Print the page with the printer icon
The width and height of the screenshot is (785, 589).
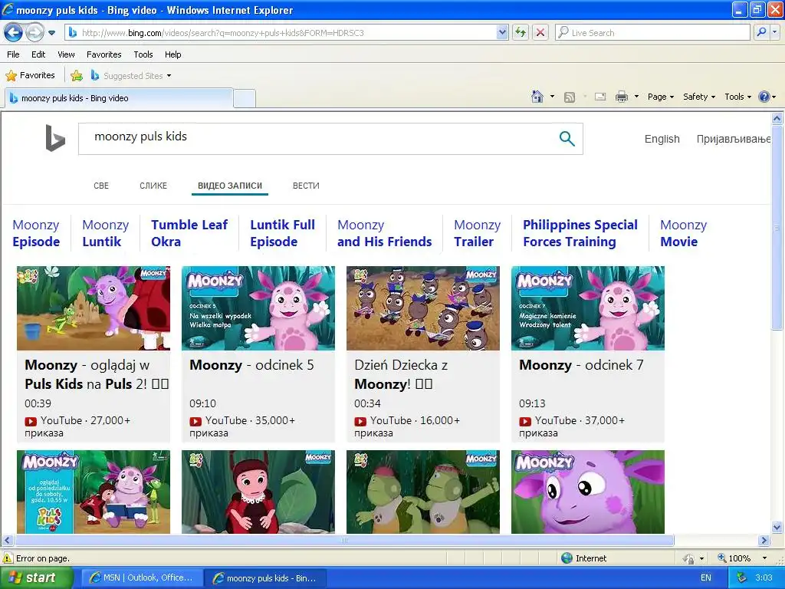(621, 97)
